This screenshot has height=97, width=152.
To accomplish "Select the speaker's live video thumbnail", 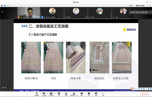I will click(x=29, y=13).
